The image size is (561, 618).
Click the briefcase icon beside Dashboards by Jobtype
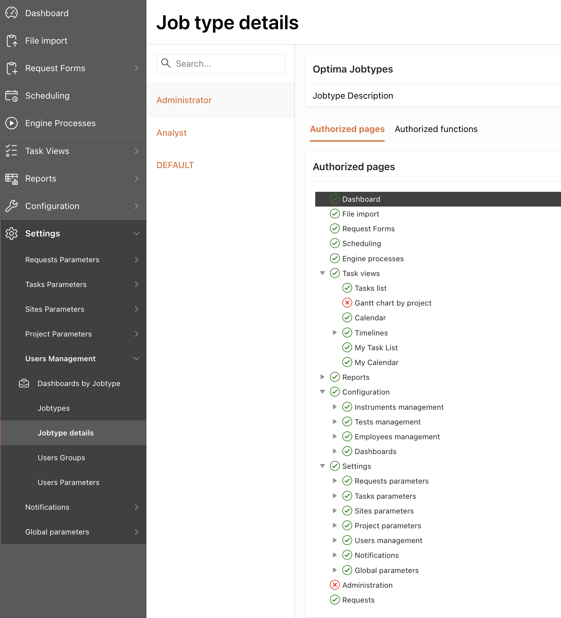point(24,383)
